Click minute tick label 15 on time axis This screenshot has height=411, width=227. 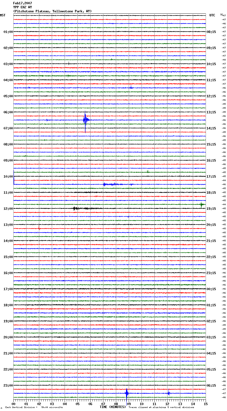(x=206, y=404)
